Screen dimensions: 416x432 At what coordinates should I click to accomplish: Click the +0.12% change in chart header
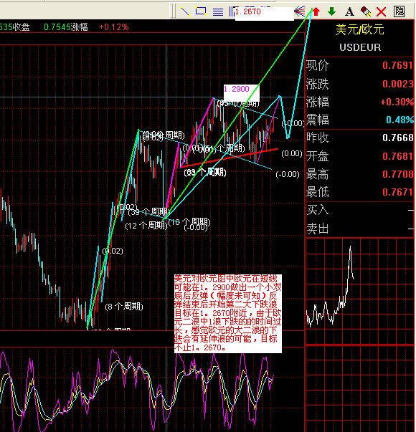pos(113,27)
